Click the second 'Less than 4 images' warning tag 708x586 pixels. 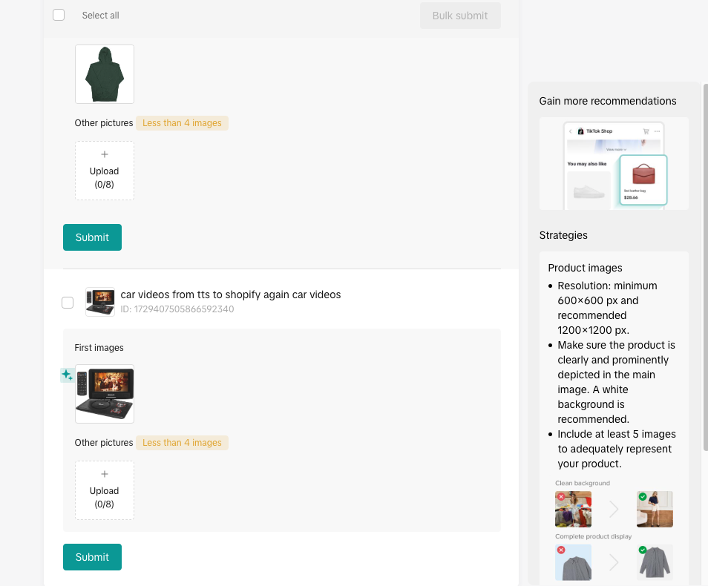182,443
